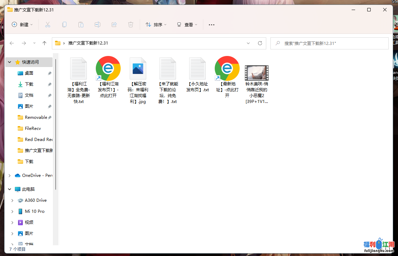The image size is (398, 256).
Task: Open the 新建 (New) dropdown menu
Action: coord(22,25)
